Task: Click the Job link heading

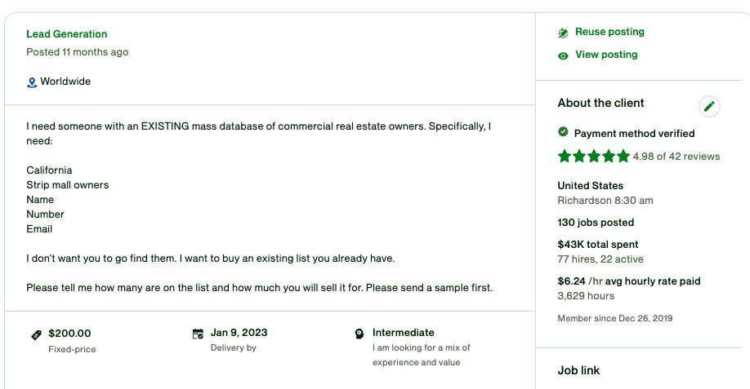Action: 578,370
